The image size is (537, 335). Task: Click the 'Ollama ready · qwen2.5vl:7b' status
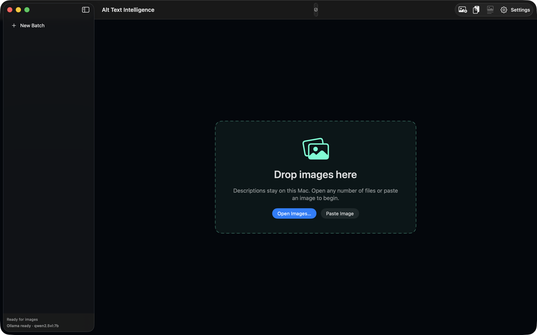tap(33, 326)
